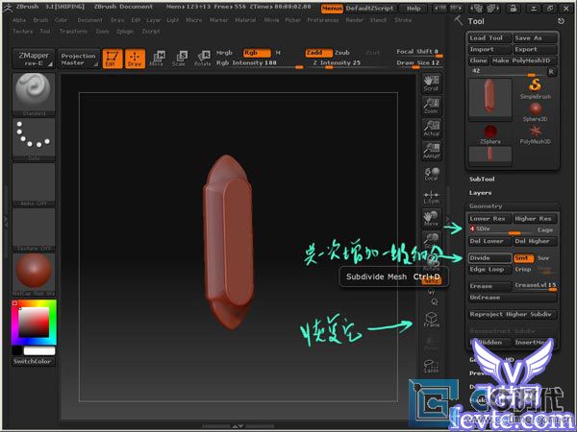The width and height of the screenshot is (577, 432).
Task: Open the Dots stroke type thumbnail
Action: 34,139
